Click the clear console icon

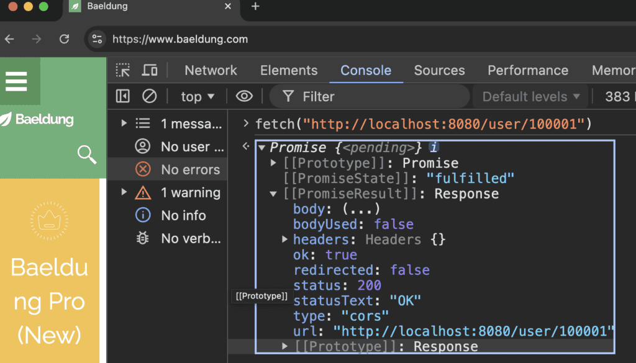(149, 96)
